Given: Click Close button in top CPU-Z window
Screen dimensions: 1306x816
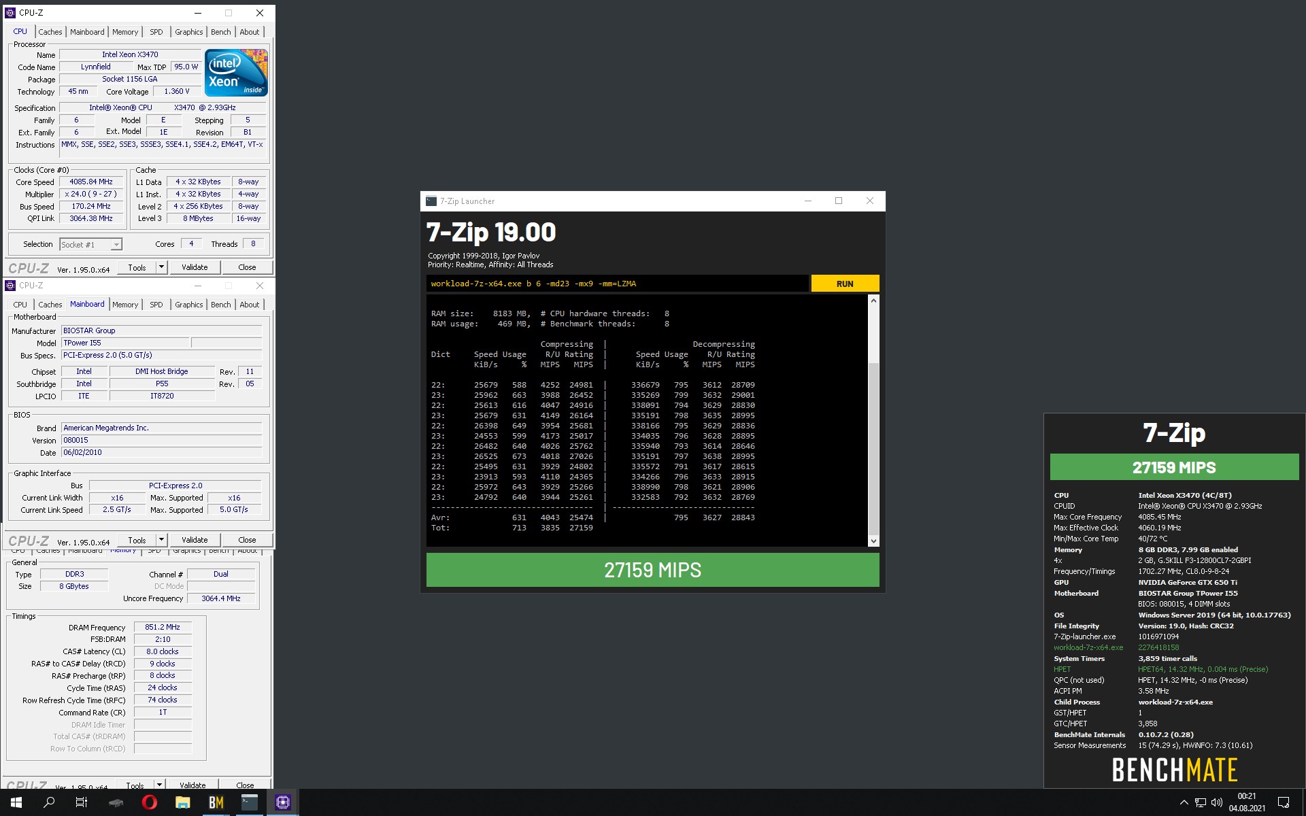Looking at the screenshot, I should (247, 267).
